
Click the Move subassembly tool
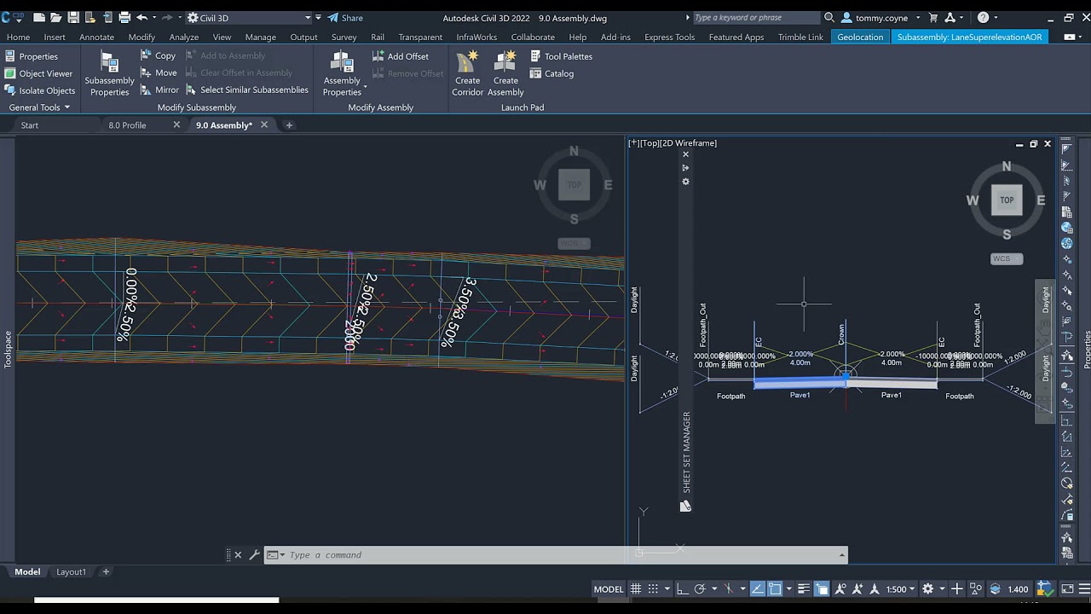[159, 72]
